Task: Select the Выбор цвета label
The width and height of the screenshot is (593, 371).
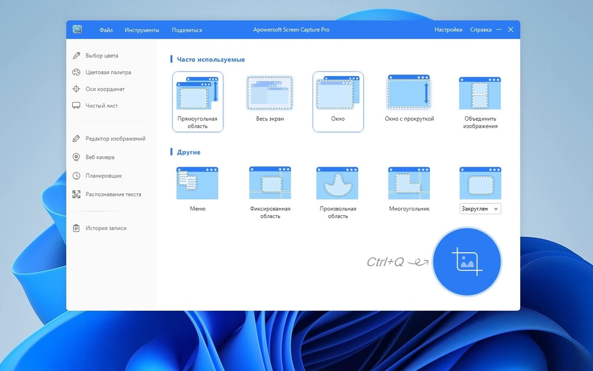Action: [102, 56]
